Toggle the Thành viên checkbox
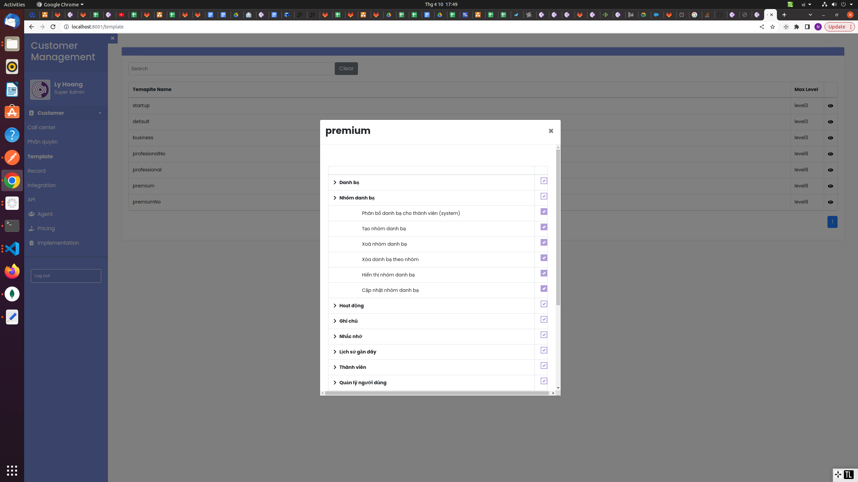This screenshot has height=482, width=858. [x=544, y=366]
